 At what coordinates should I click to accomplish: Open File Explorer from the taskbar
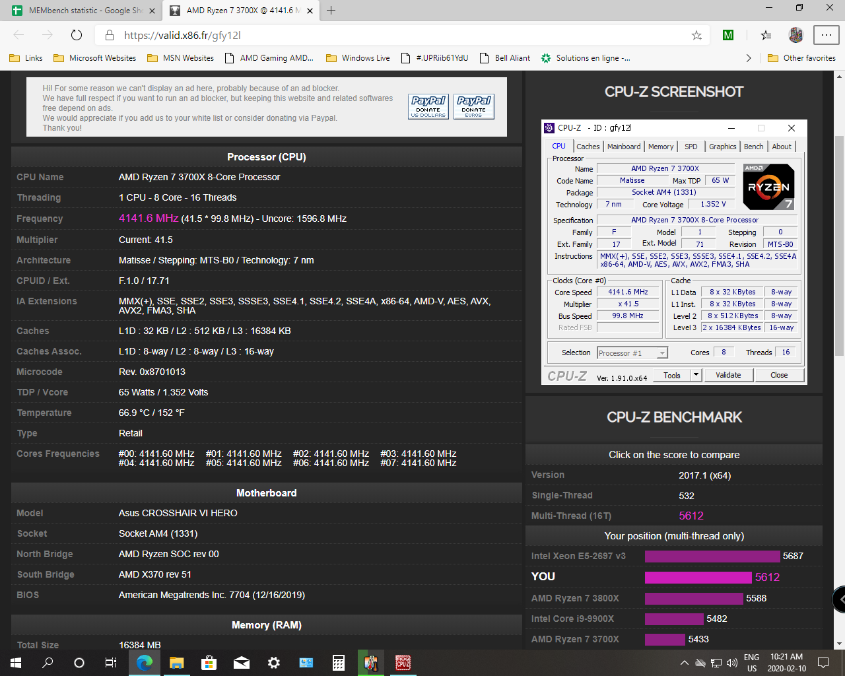176,663
